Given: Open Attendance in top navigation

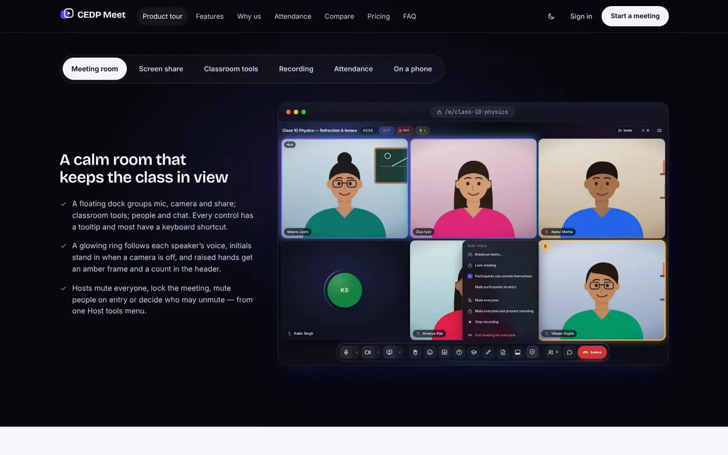Looking at the screenshot, I should (x=292, y=16).
